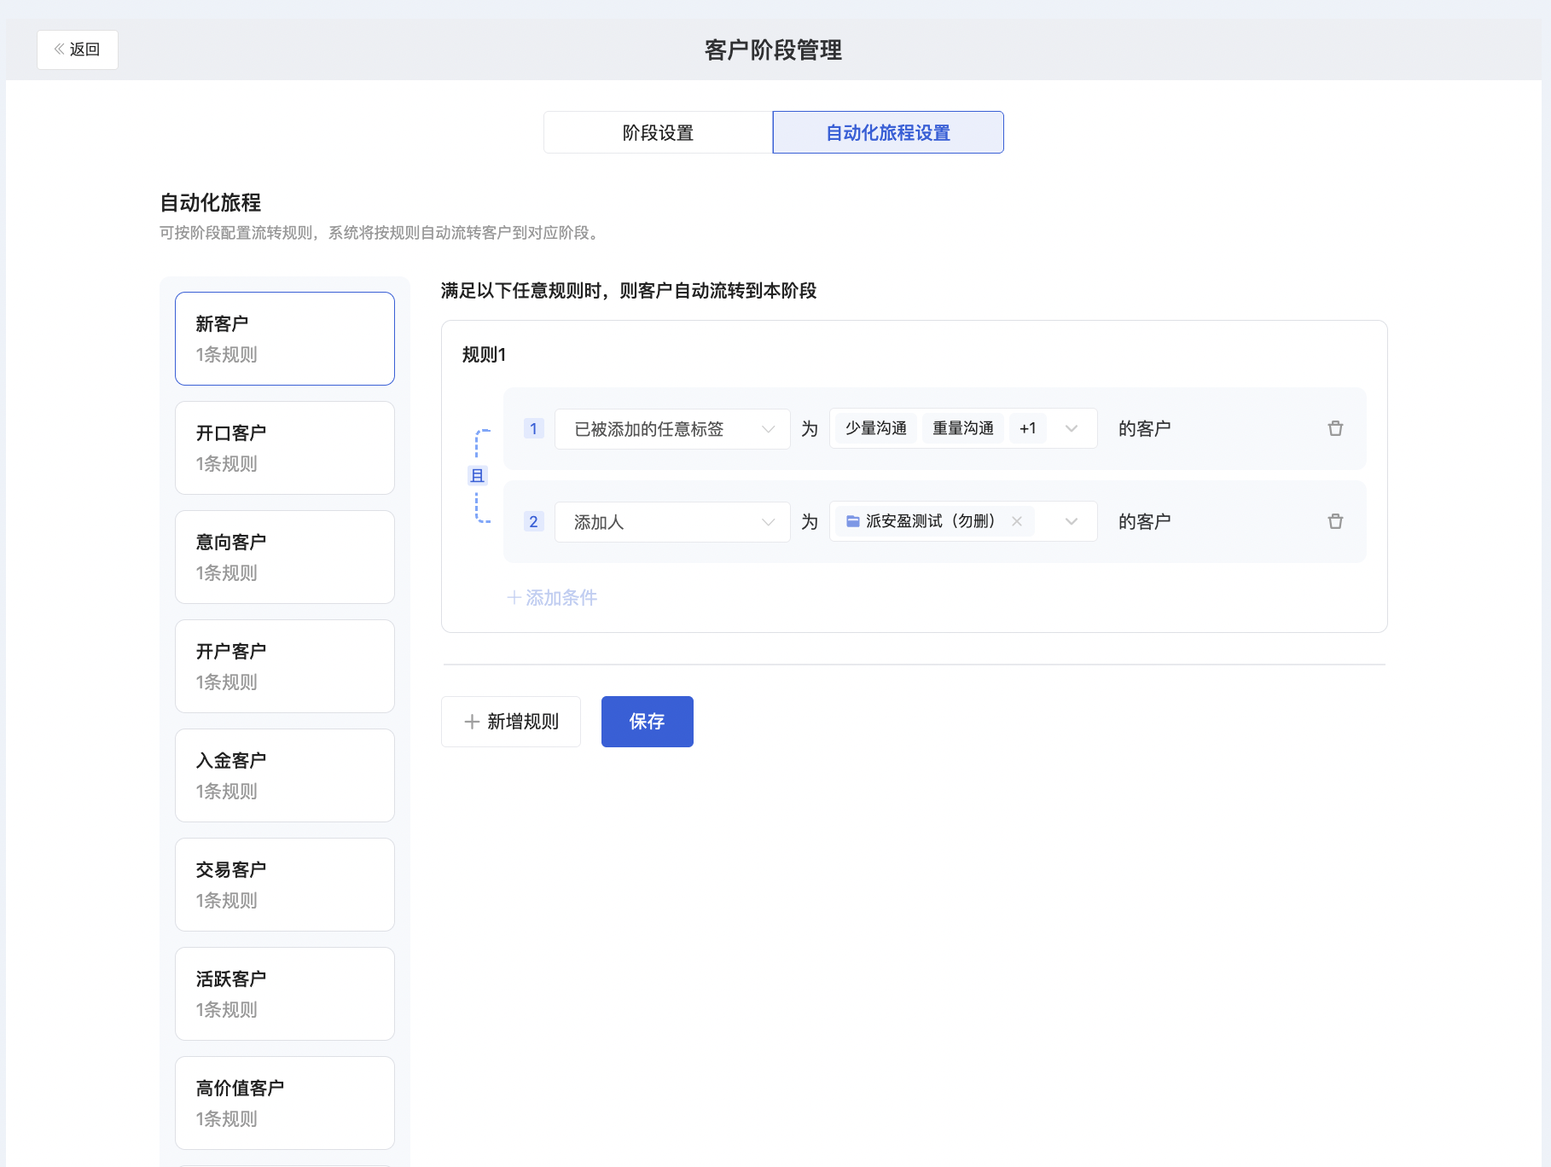This screenshot has height=1167, width=1551.
Task: Expand the 派安盈测试 person selector arrow
Action: pyautogui.click(x=1072, y=521)
